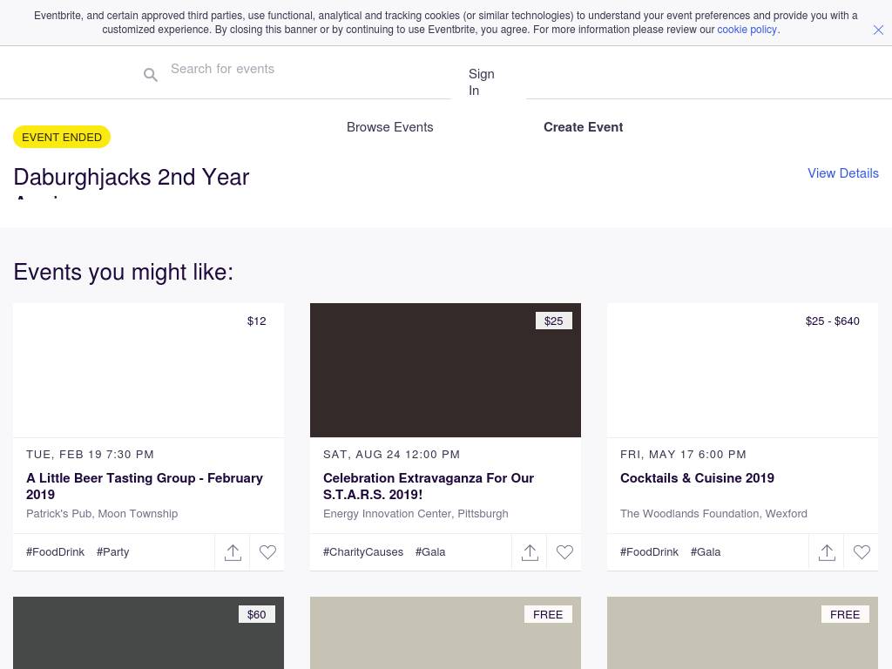
Task: Open View Details for ended event
Action: 842,173
